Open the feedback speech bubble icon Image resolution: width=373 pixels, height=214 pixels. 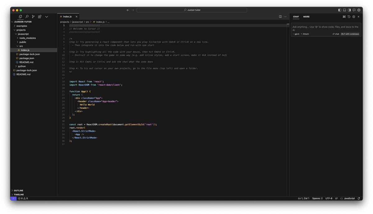click(354, 10)
